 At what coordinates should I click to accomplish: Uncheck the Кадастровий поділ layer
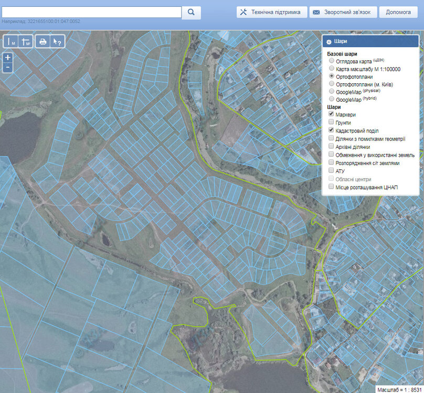tap(331, 130)
